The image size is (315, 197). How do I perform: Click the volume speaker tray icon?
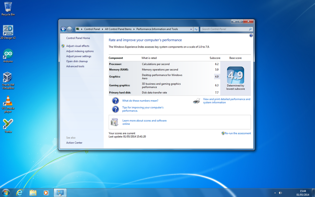pos(280,193)
